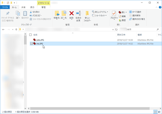
Task: Click Select none (選択解除)
Action: pos(135,16)
